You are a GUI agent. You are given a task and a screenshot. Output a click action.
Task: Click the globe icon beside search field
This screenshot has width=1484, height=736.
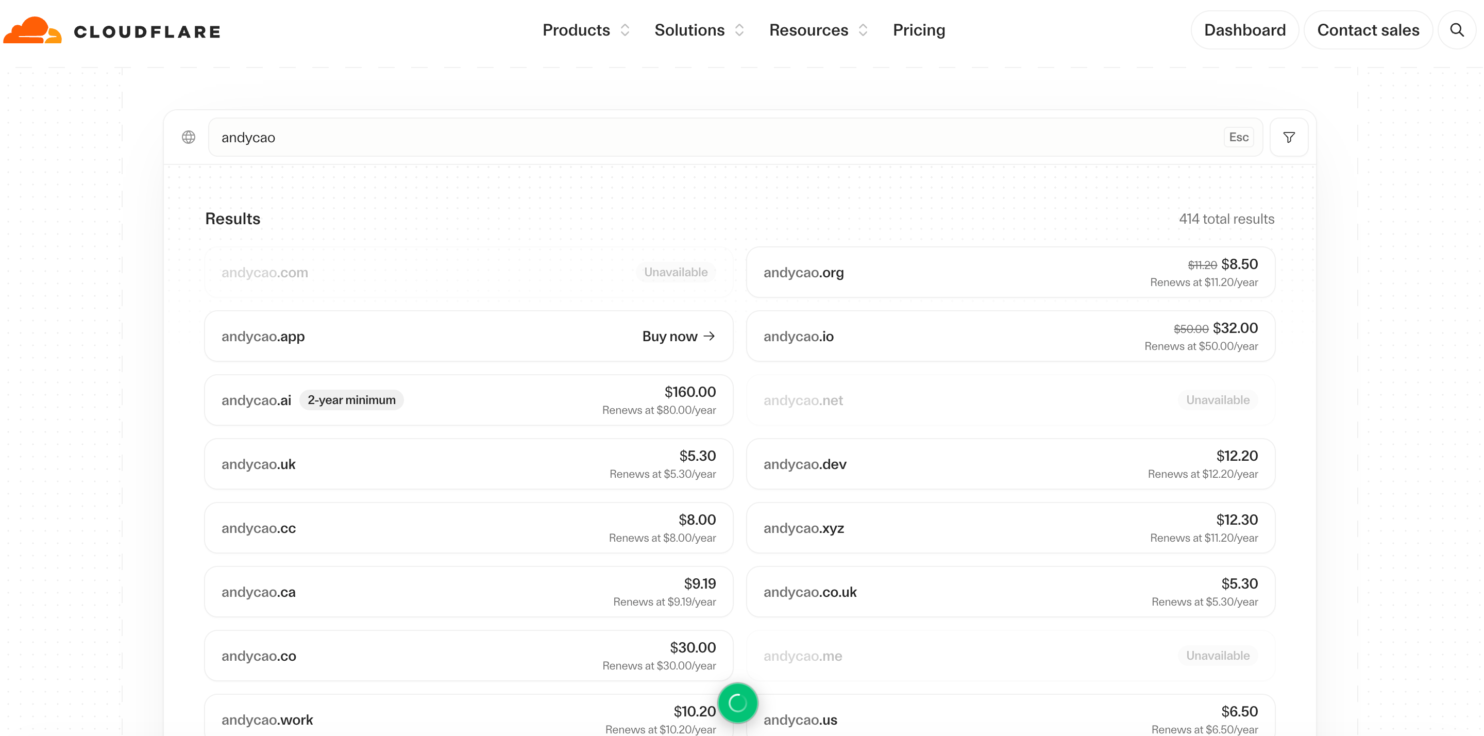pyautogui.click(x=189, y=137)
